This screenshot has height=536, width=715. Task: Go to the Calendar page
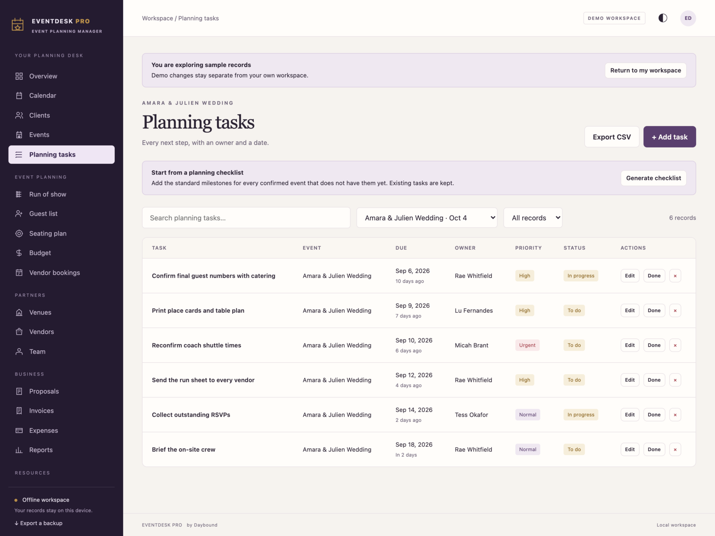click(61, 96)
